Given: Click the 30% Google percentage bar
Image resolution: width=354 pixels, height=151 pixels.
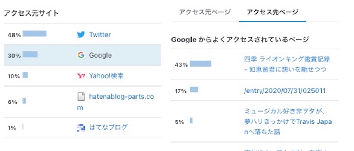Looking at the screenshot, I should tap(30, 54).
